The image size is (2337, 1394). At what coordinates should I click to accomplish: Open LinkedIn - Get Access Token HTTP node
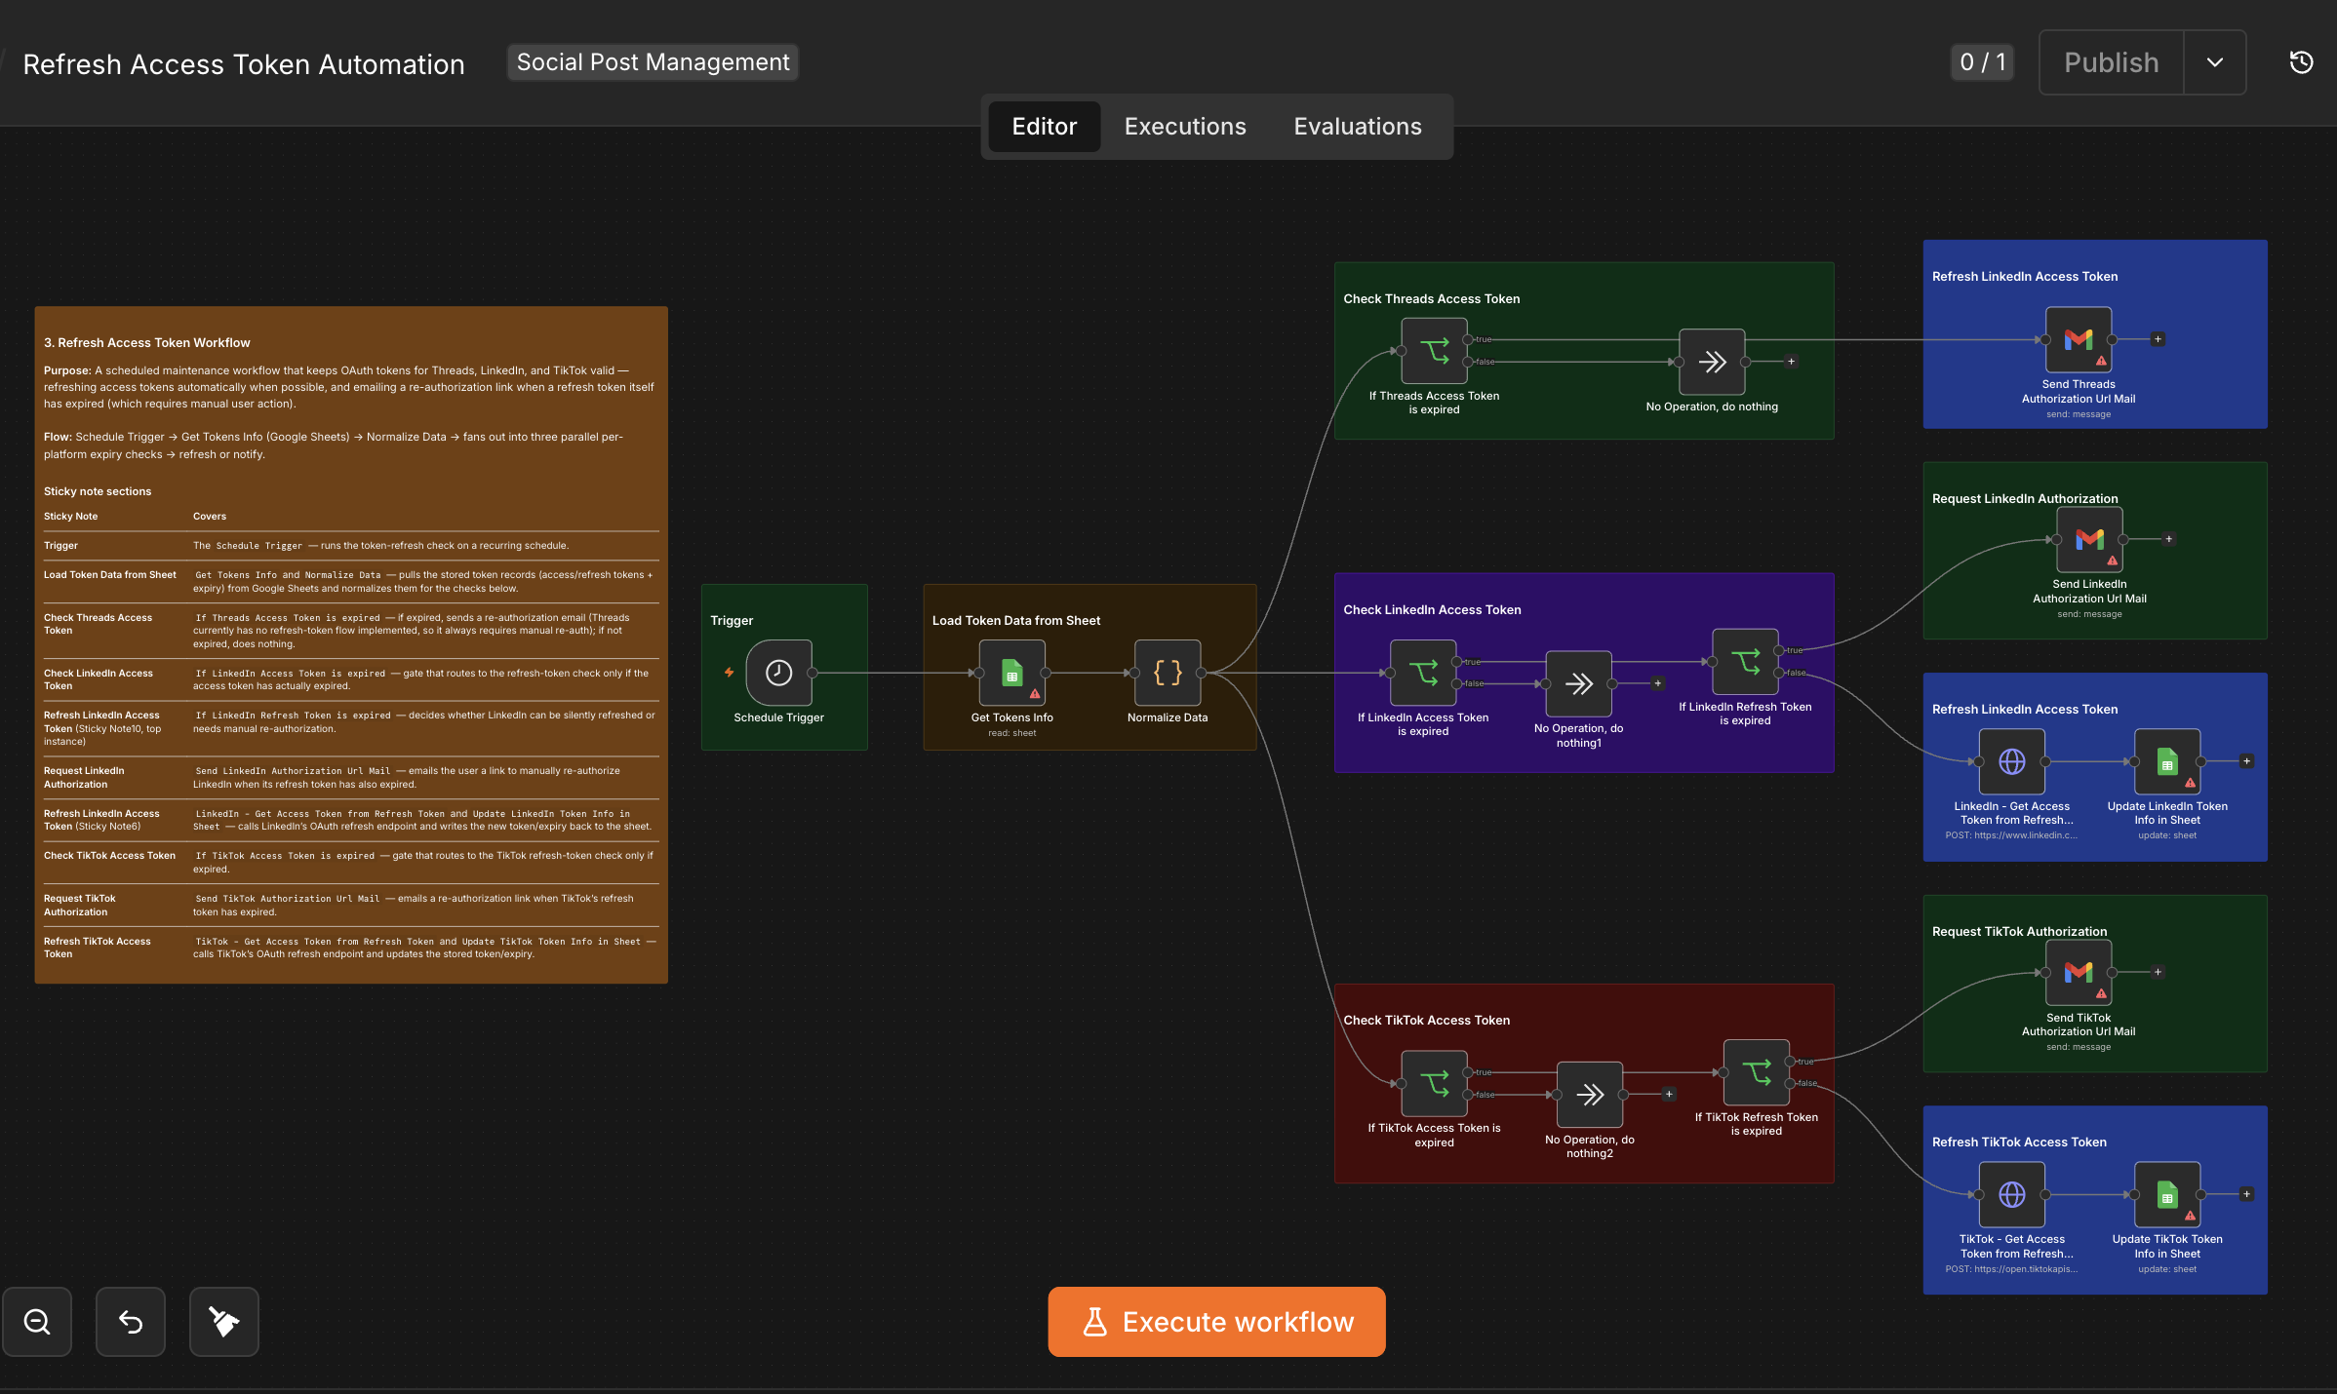2011,761
